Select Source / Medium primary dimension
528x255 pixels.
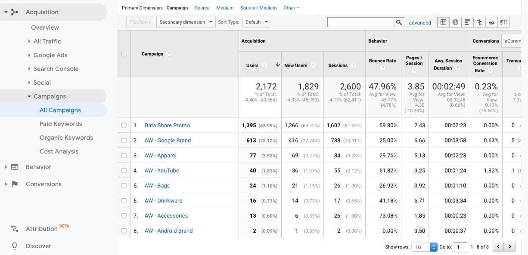258,8
